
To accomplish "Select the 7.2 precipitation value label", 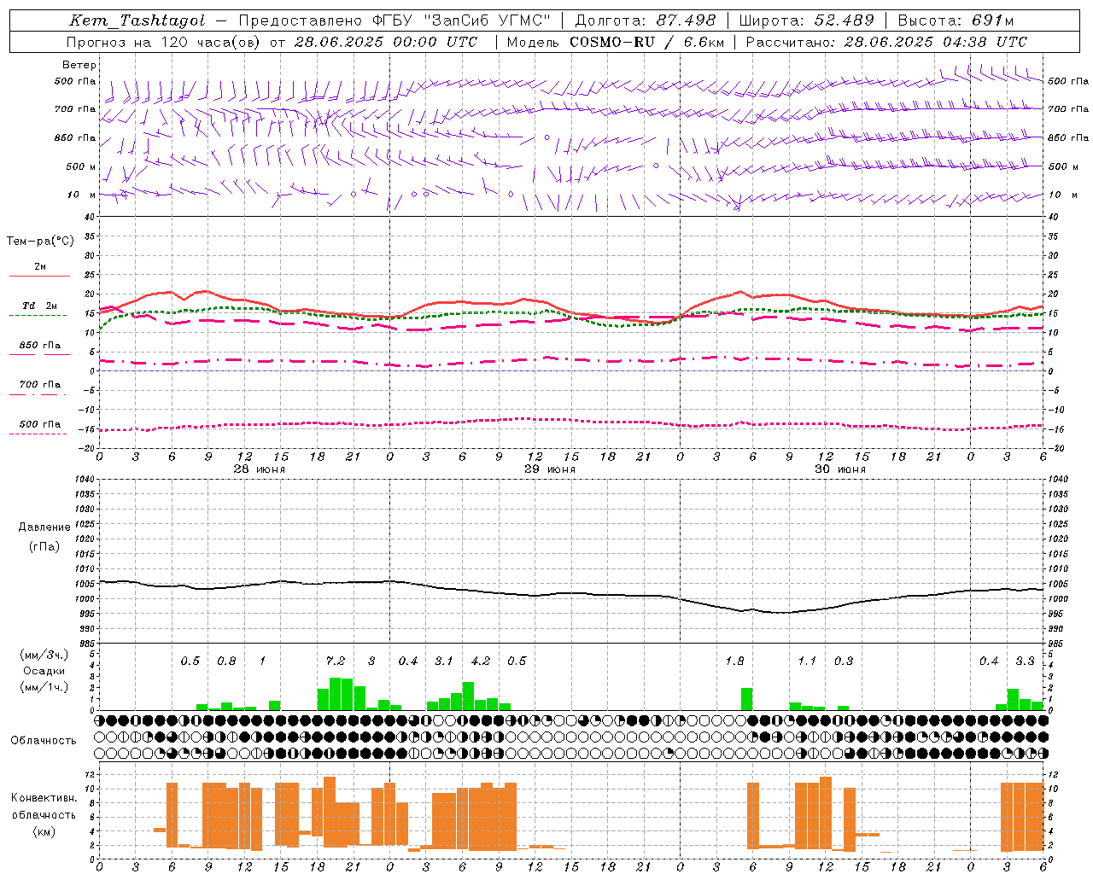I will [x=336, y=661].
